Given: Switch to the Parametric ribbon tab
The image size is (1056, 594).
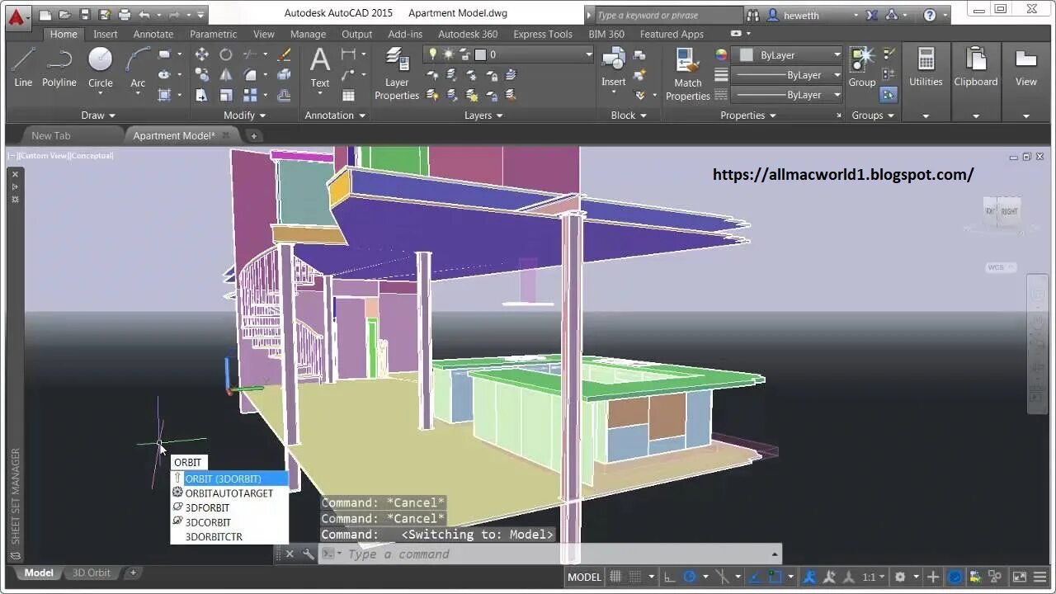Looking at the screenshot, I should pyautogui.click(x=214, y=34).
